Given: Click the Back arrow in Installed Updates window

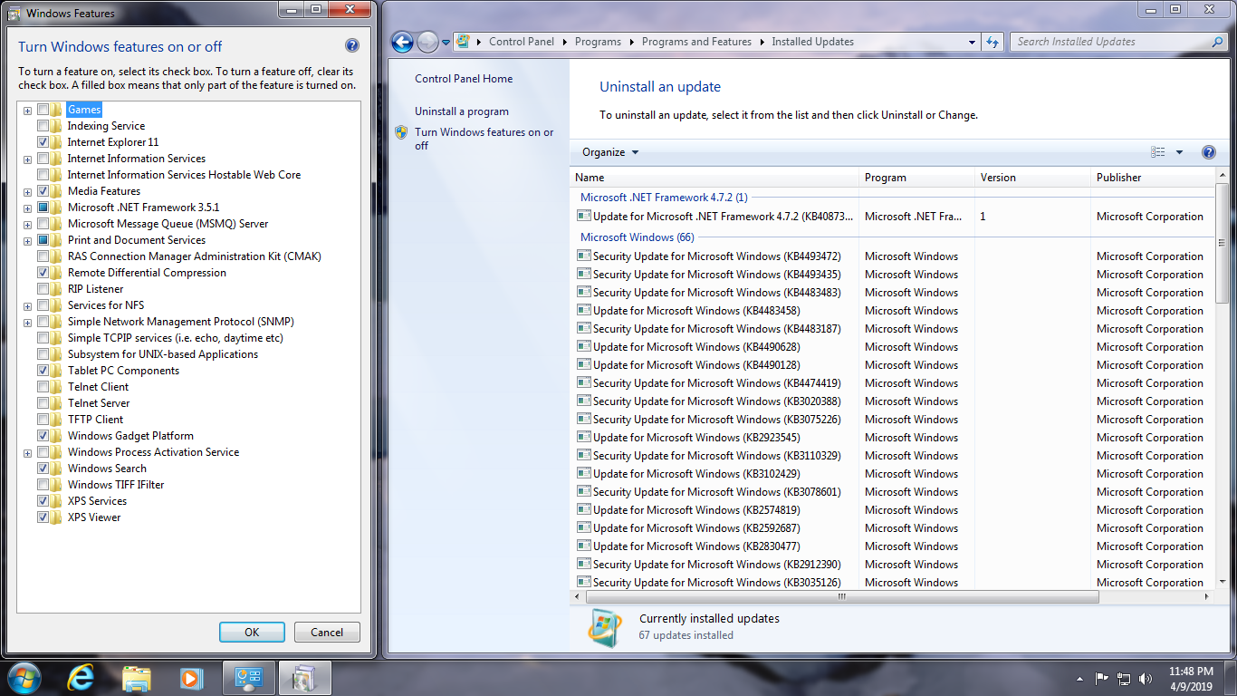Looking at the screenshot, I should (x=403, y=42).
